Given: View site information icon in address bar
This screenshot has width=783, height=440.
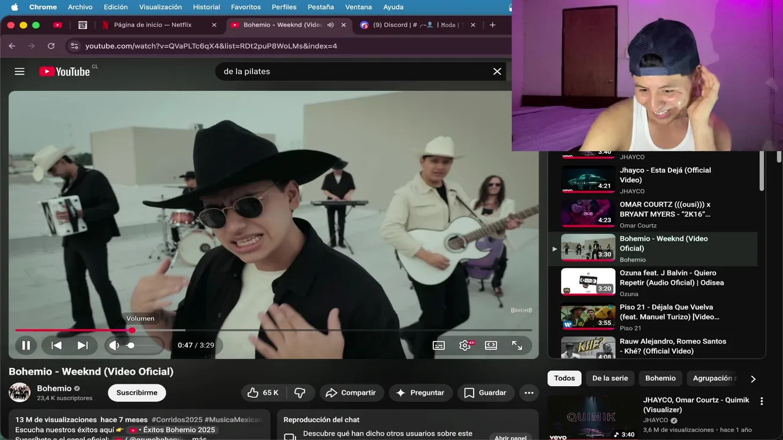Looking at the screenshot, I should click(74, 46).
